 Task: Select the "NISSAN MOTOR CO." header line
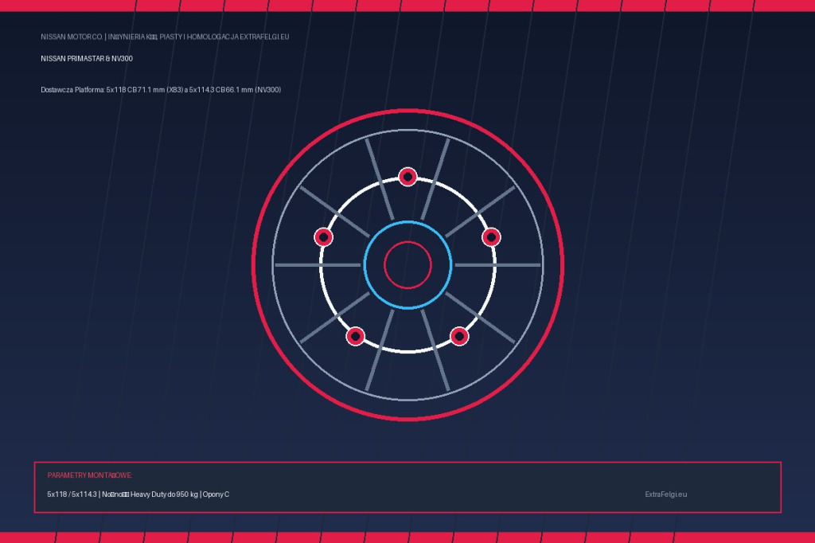point(165,37)
